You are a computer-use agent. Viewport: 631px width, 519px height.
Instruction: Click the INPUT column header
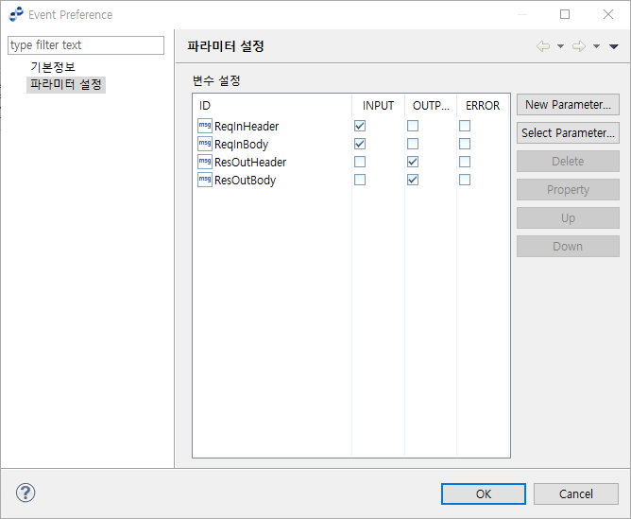coord(378,106)
